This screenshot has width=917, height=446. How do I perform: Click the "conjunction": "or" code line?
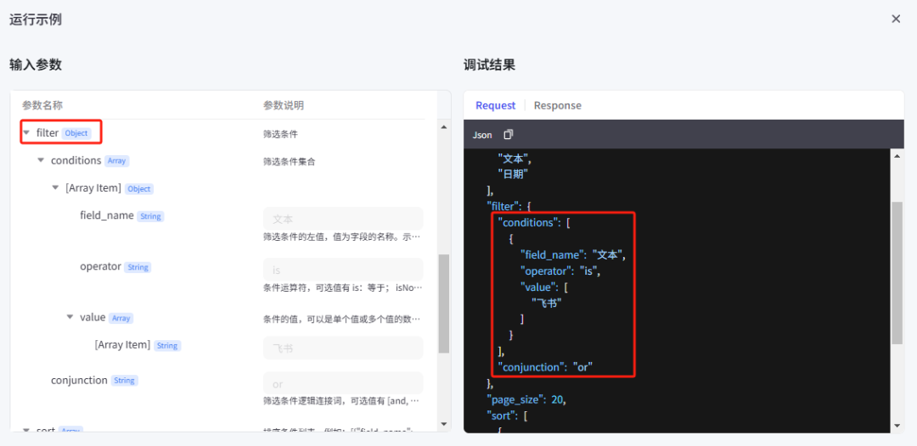point(546,367)
